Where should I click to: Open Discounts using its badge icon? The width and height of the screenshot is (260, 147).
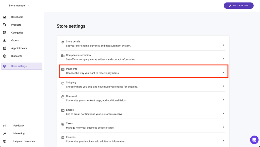(5, 56)
